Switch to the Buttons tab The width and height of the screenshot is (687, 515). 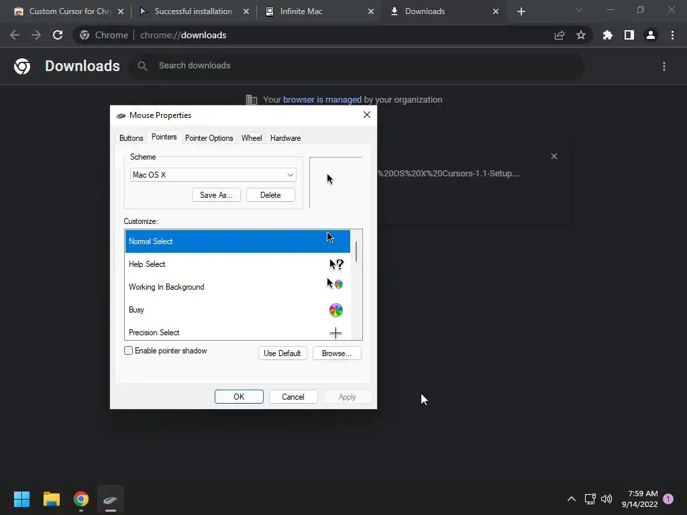pos(131,138)
